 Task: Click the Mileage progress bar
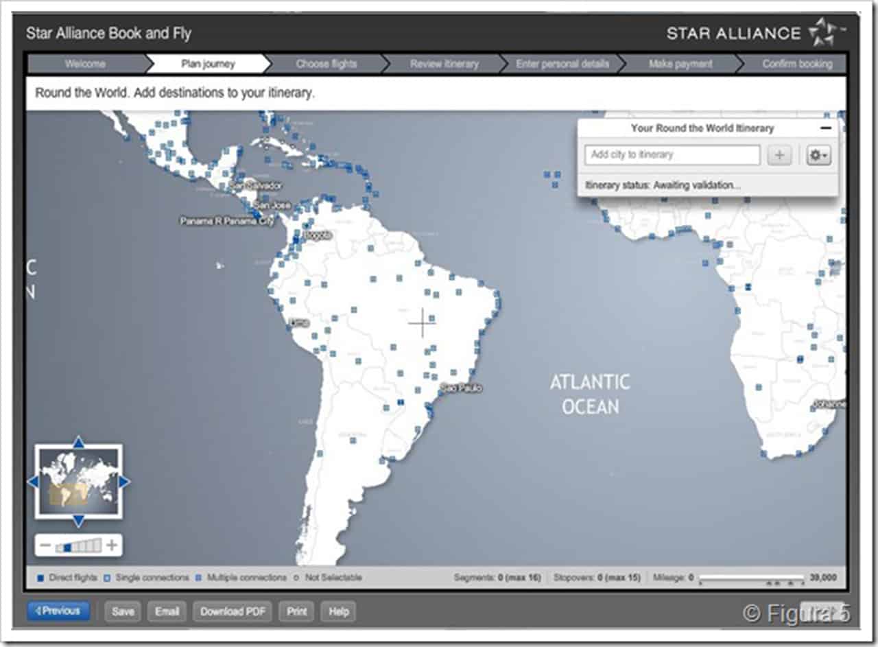(x=752, y=578)
